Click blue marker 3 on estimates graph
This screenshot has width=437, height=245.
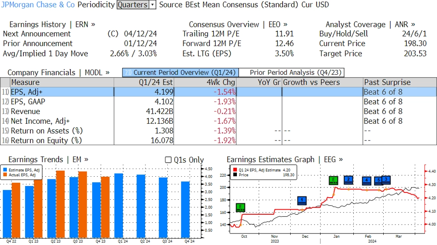[x=386, y=180]
